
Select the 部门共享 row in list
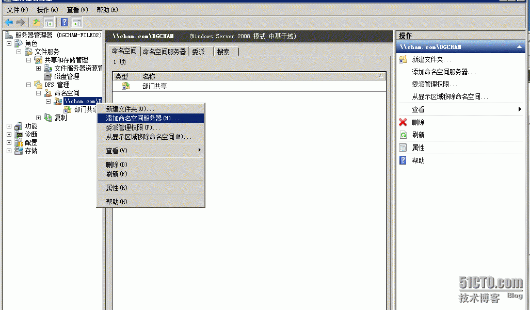point(249,86)
